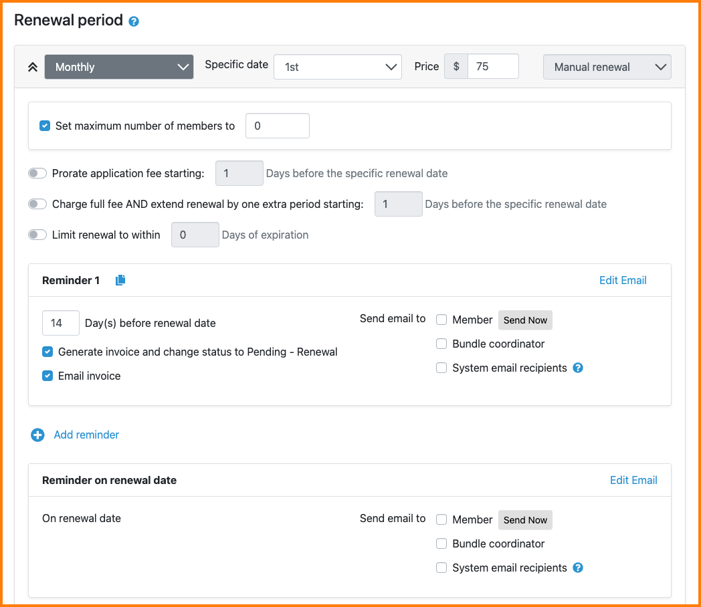This screenshot has height=607, width=701.
Task: Check Bundle coordinator in Reminder 1
Action: click(x=441, y=344)
